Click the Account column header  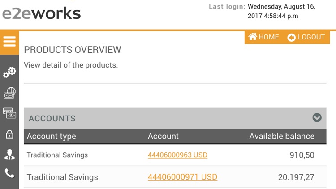[163, 136]
